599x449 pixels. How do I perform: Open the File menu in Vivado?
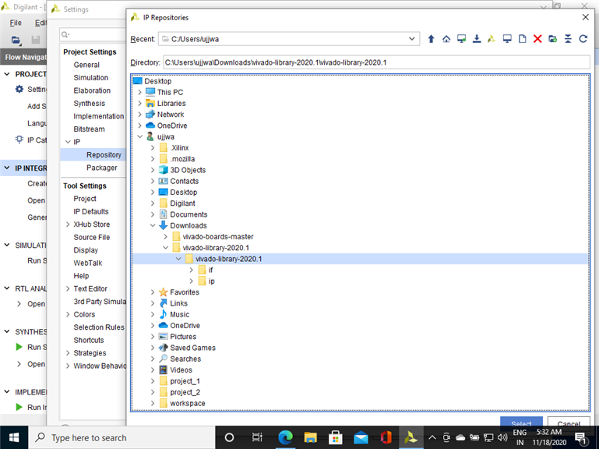[16, 23]
